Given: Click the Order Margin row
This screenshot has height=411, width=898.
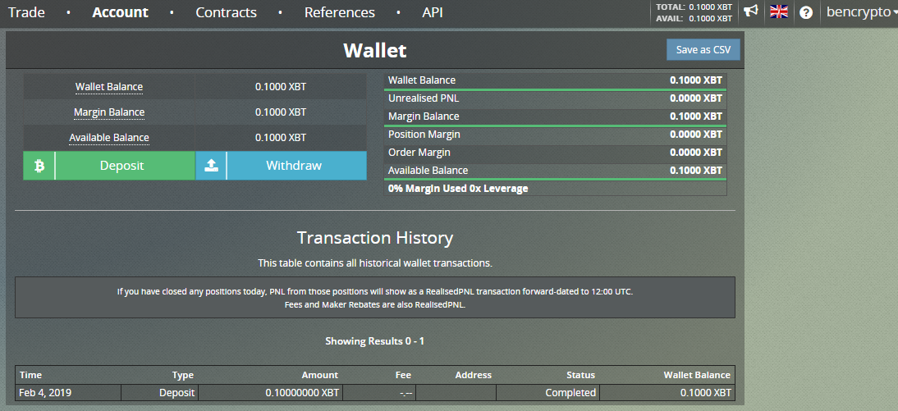Looking at the screenshot, I should [x=555, y=153].
